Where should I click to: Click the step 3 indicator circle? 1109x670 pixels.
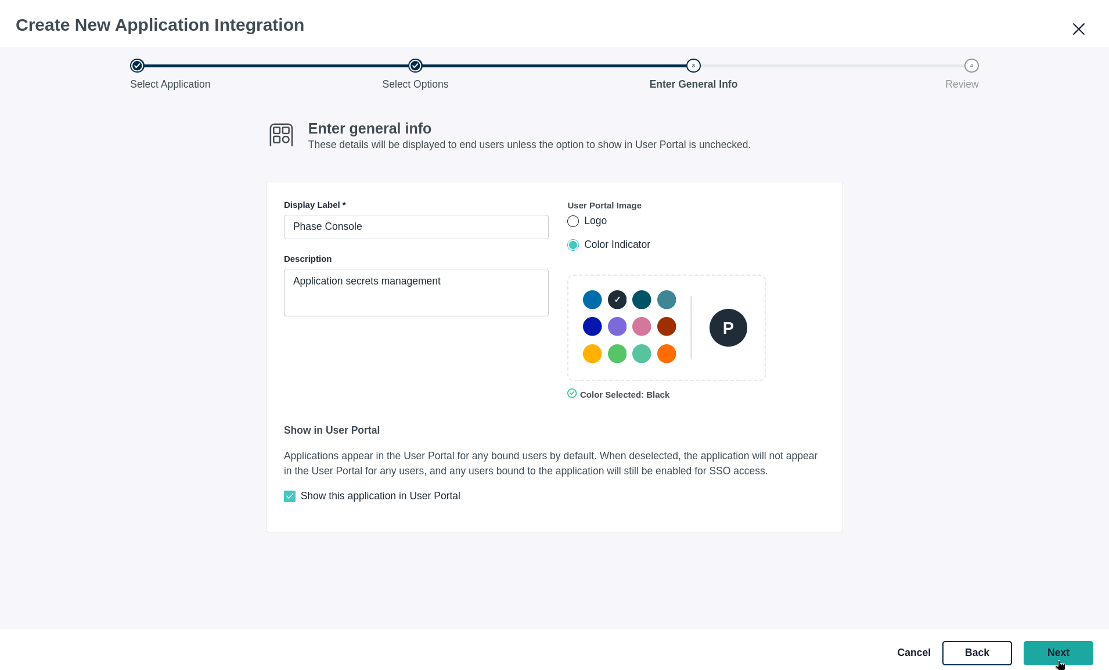pyautogui.click(x=693, y=66)
